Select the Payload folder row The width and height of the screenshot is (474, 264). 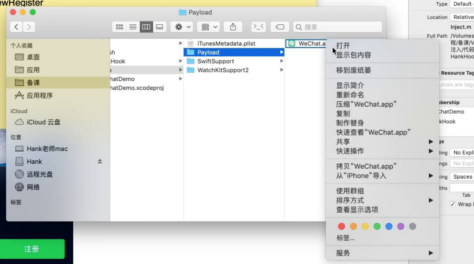(234, 52)
